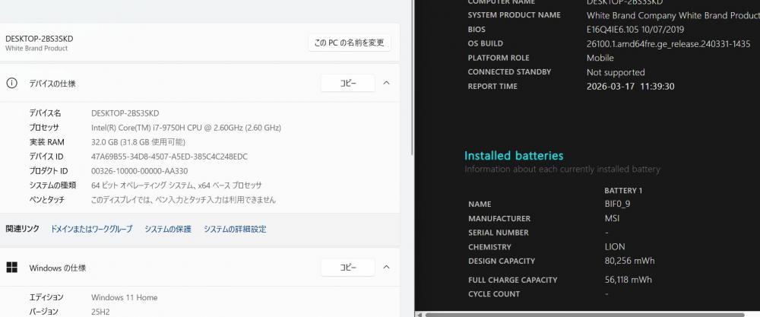
Task: Click the Settings window vertical scrollbar
Action: point(413,78)
